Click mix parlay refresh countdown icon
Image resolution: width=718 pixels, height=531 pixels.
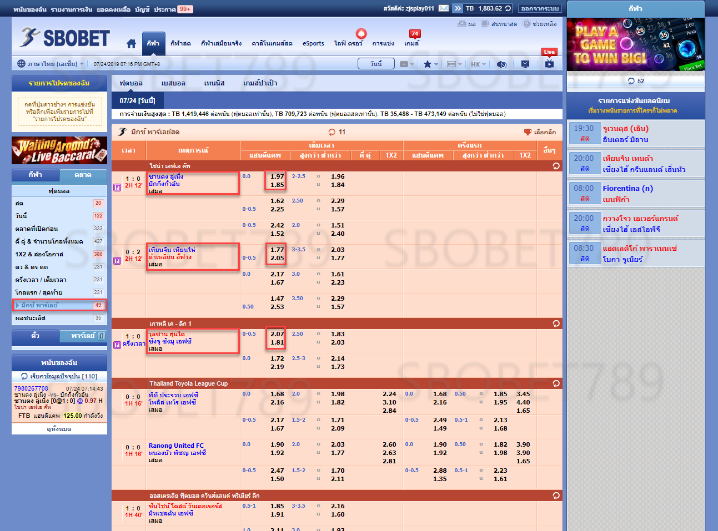click(332, 132)
